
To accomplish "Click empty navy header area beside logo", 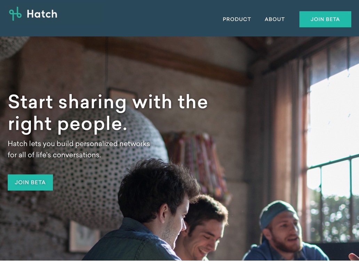I will click(x=137, y=18).
